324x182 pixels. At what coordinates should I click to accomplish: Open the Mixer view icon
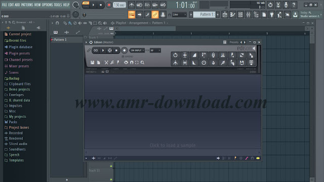248,15
